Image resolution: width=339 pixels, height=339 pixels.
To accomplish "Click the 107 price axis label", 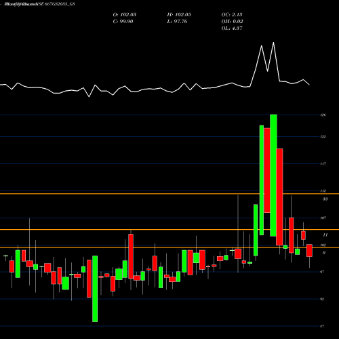I will click(x=323, y=218).
